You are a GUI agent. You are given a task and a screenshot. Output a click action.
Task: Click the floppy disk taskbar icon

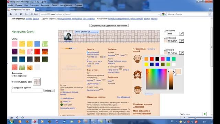click(x=57, y=122)
